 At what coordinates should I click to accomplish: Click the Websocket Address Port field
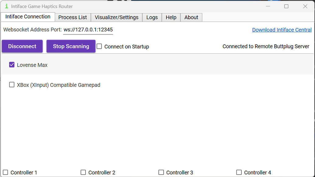pyautogui.click(x=88, y=30)
